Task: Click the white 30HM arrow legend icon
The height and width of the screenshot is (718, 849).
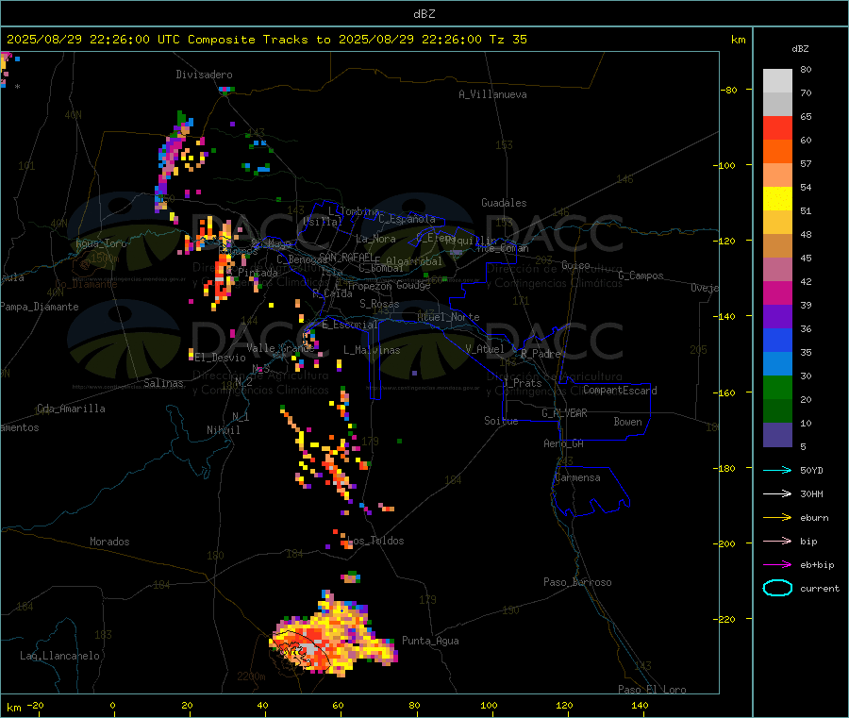Action: pyautogui.click(x=777, y=493)
